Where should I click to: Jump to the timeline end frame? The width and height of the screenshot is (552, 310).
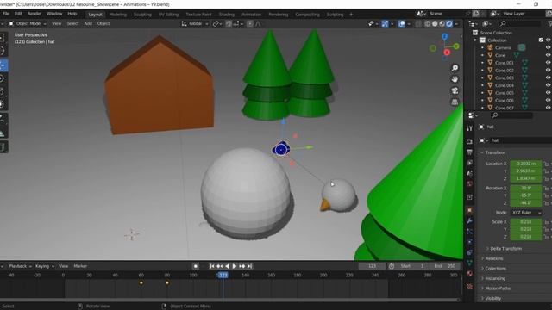[249, 266]
